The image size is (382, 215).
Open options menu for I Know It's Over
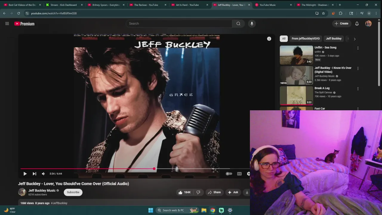[x=358, y=68]
